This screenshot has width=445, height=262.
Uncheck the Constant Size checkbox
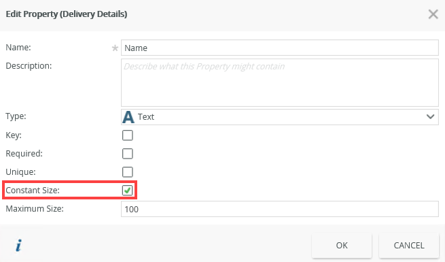(x=128, y=190)
